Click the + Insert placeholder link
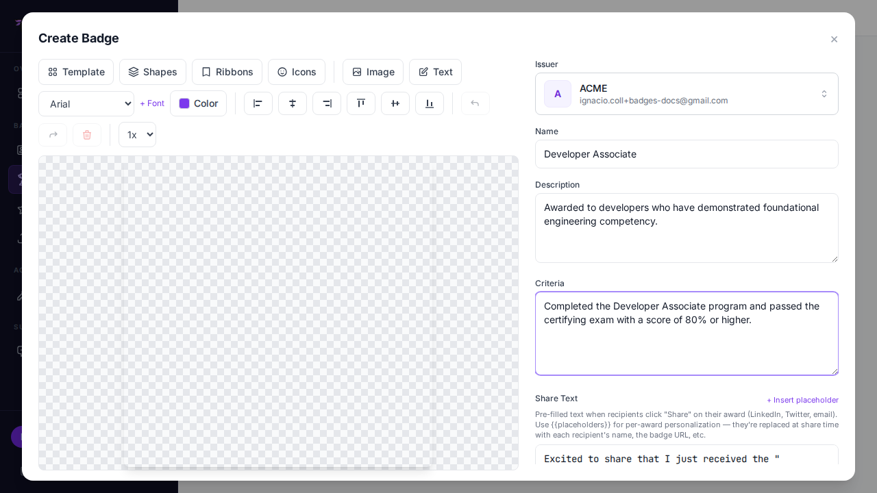 click(802, 400)
